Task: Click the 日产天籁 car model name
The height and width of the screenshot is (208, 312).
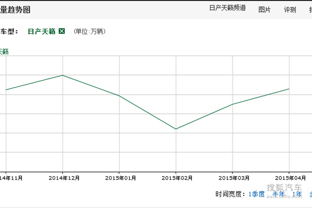Action: click(41, 31)
